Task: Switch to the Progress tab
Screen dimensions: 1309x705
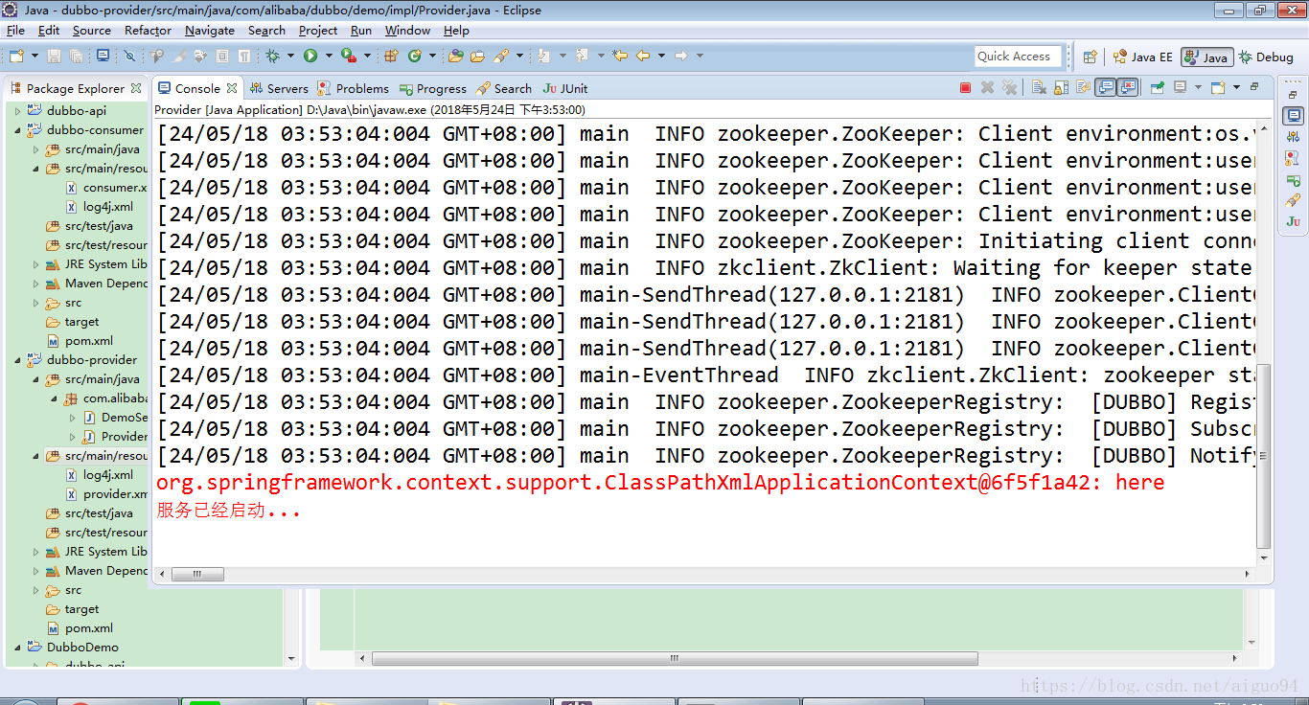Action: (x=433, y=88)
